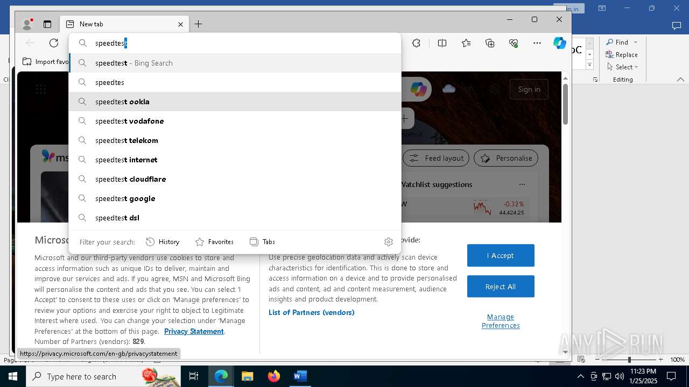Screen dimensions: 689x387
Task: Open the notification center icon
Action: tap(671, 376)
